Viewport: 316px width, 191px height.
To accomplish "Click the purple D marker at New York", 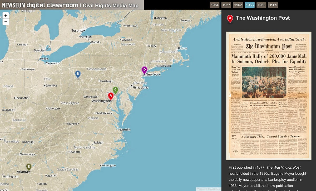I will tap(144, 70).
